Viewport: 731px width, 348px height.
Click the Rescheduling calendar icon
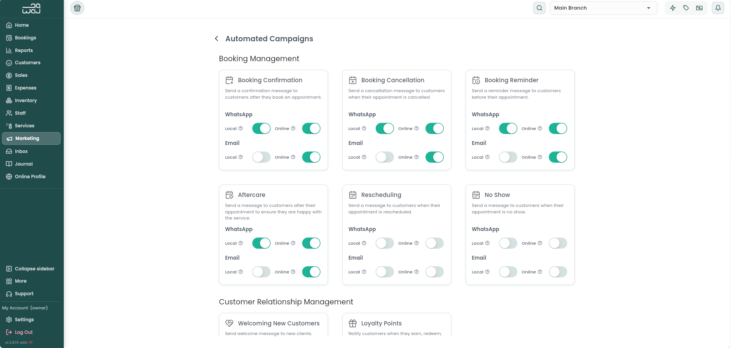click(x=353, y=195)
